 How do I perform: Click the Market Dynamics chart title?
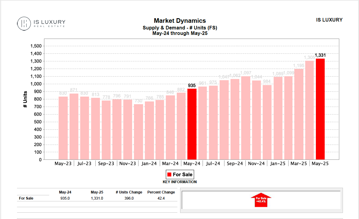[180, 21]
